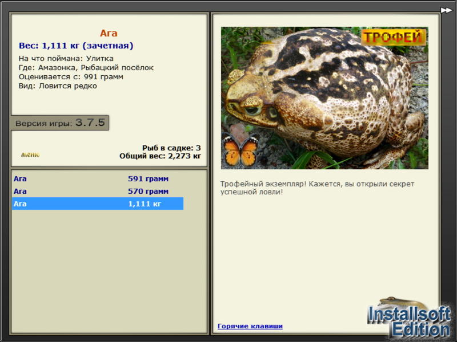Click the orange Ага title heading
457x342 pixels.
[x=109, y=33]
